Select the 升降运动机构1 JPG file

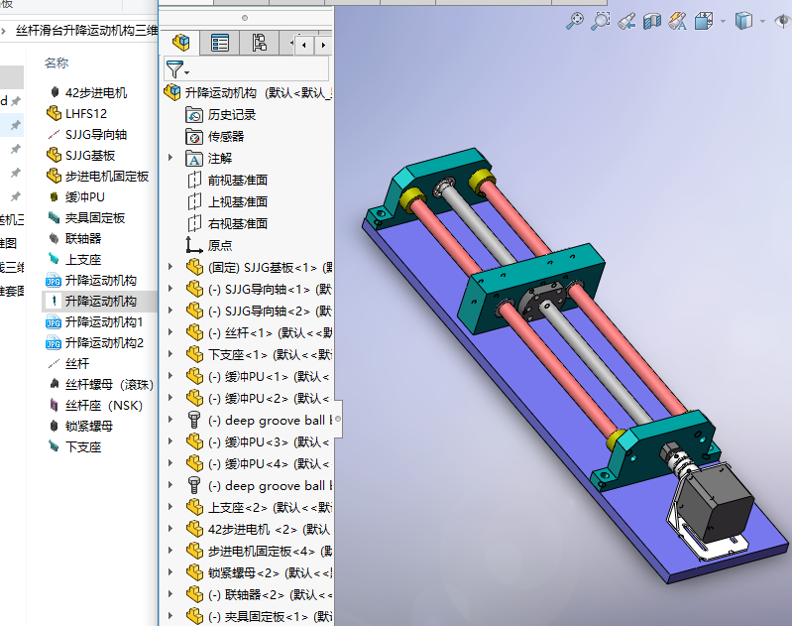click(x=103, y=322)
